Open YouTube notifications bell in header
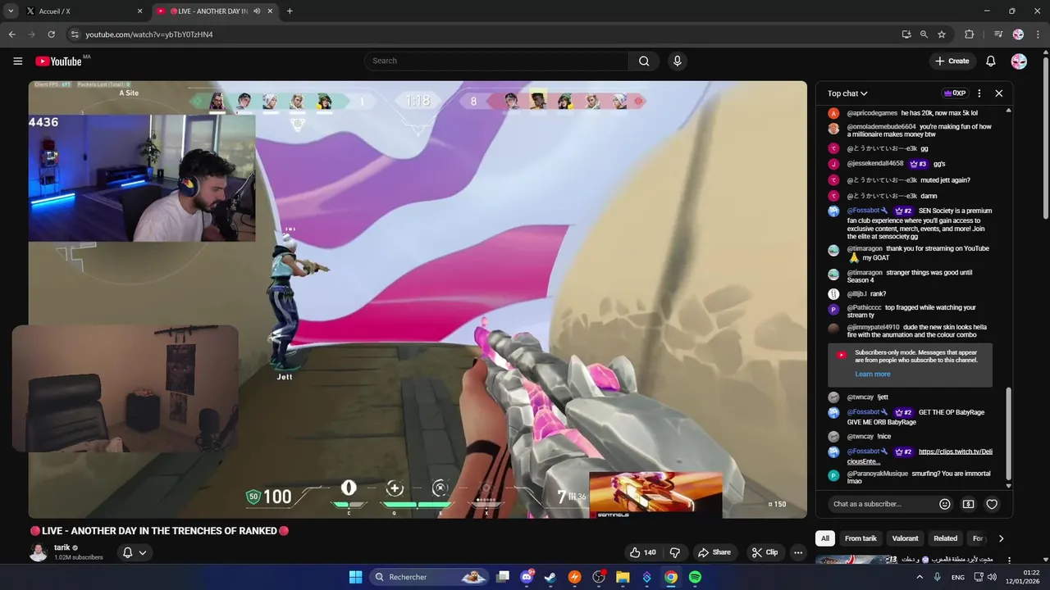The width and height of the screenshot is (1050, 590). coord(991,61)
